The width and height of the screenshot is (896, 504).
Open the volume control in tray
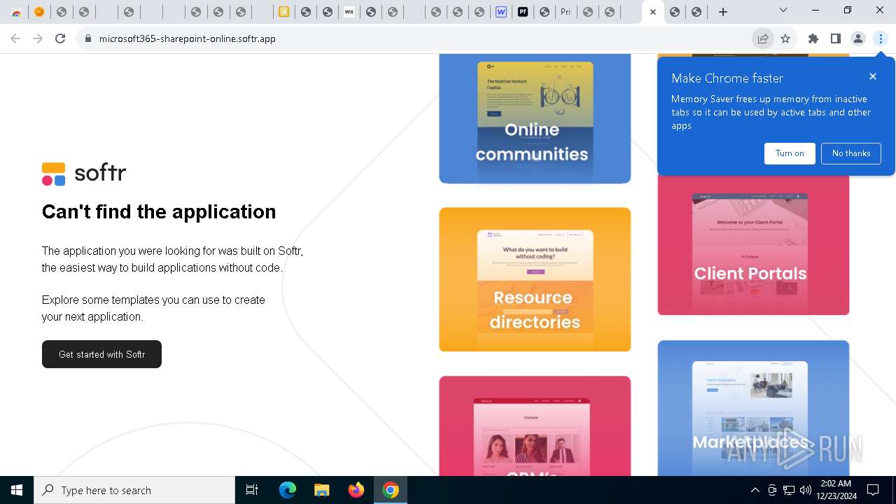click(806, 490)
